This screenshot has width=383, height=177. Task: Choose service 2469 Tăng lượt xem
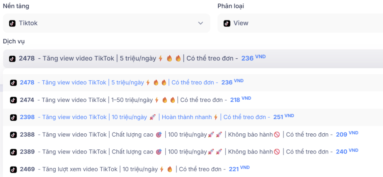click(123, 169)
